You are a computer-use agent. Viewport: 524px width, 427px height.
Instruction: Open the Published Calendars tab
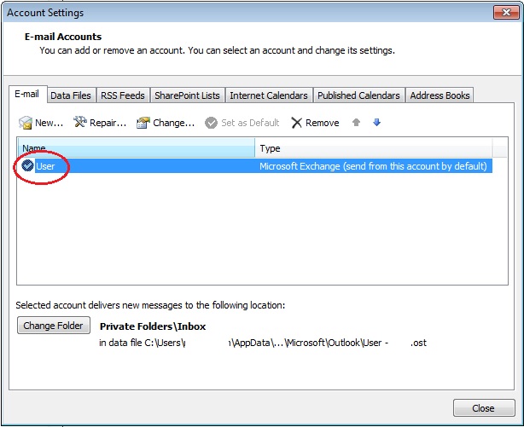pyautogui.click(x=358, y=95)
